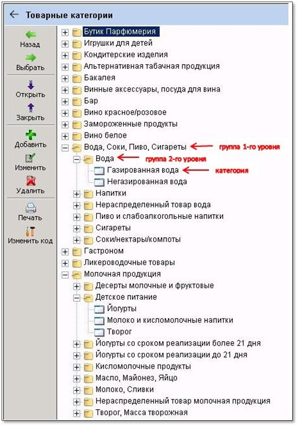This screenshot has height=426, width=298.
Task: Click the Изменить edit icon
Action: point(30,158)
